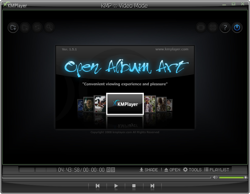Minimize the KMPlayer window

tap(224, 4)
